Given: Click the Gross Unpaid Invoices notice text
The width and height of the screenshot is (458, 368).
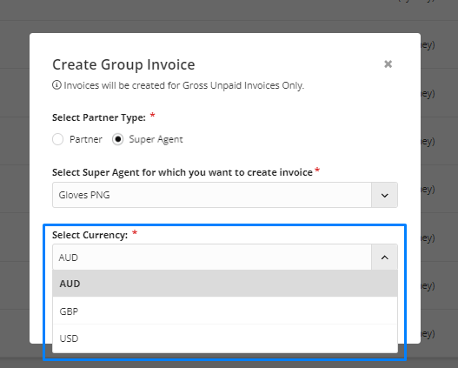Looking at the screenshot, I should (x=183, y=85).
